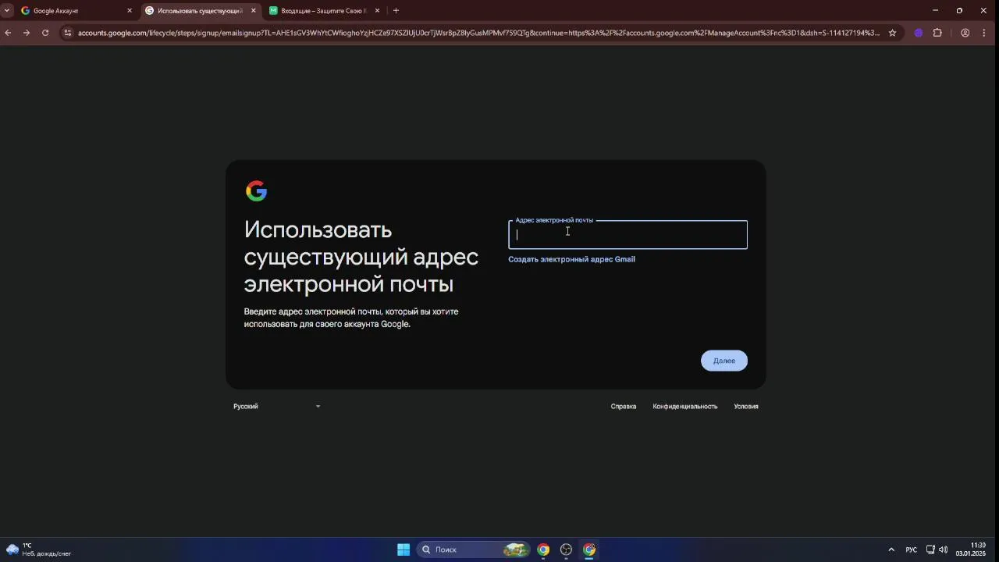This screenshot has width=999, height=562.
Task: Open the volume tray icon
Action: click(943, 550)
